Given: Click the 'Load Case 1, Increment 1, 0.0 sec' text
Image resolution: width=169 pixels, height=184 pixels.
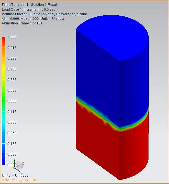Looking at the screenshot, I should click(x=28, y=9).
